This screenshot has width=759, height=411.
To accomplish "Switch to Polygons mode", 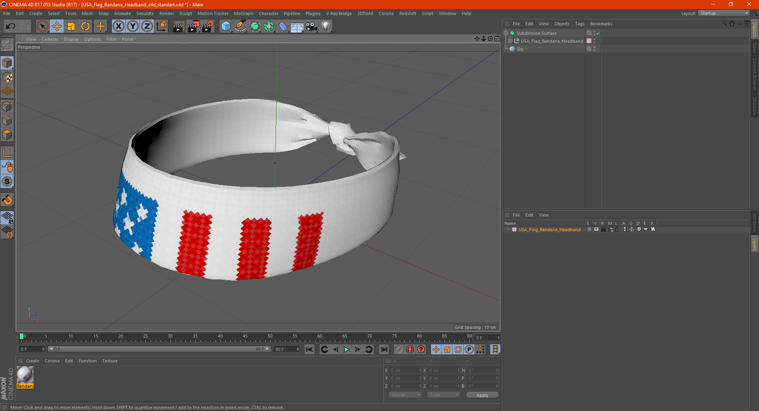I will (x=7, y=135).
